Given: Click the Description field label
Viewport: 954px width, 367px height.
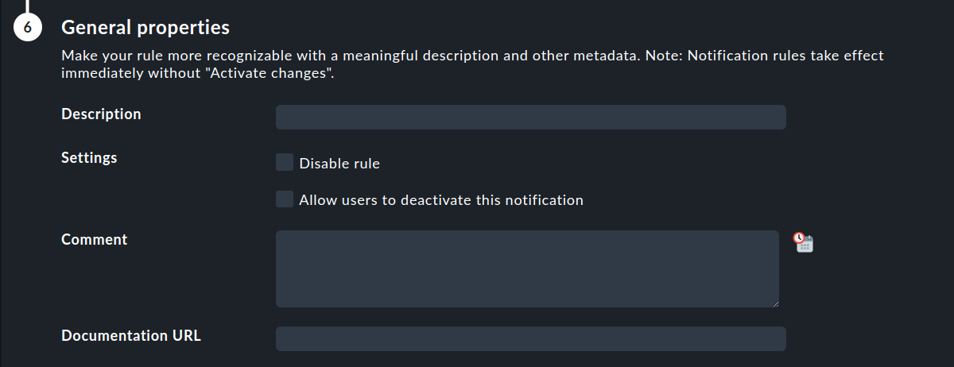Looking at the screenshot, I should (101, 114).
